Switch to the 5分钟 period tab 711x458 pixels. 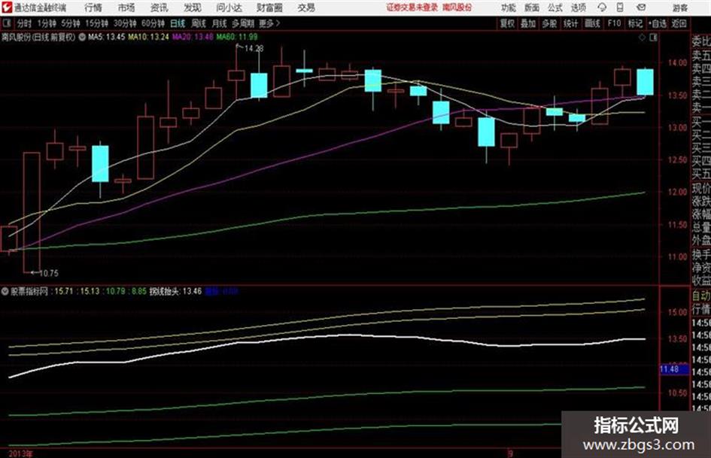pos(71,23)
